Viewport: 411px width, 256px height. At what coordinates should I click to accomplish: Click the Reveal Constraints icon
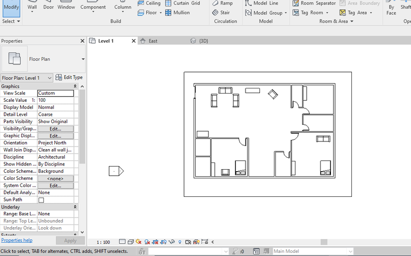pos(204,242)
